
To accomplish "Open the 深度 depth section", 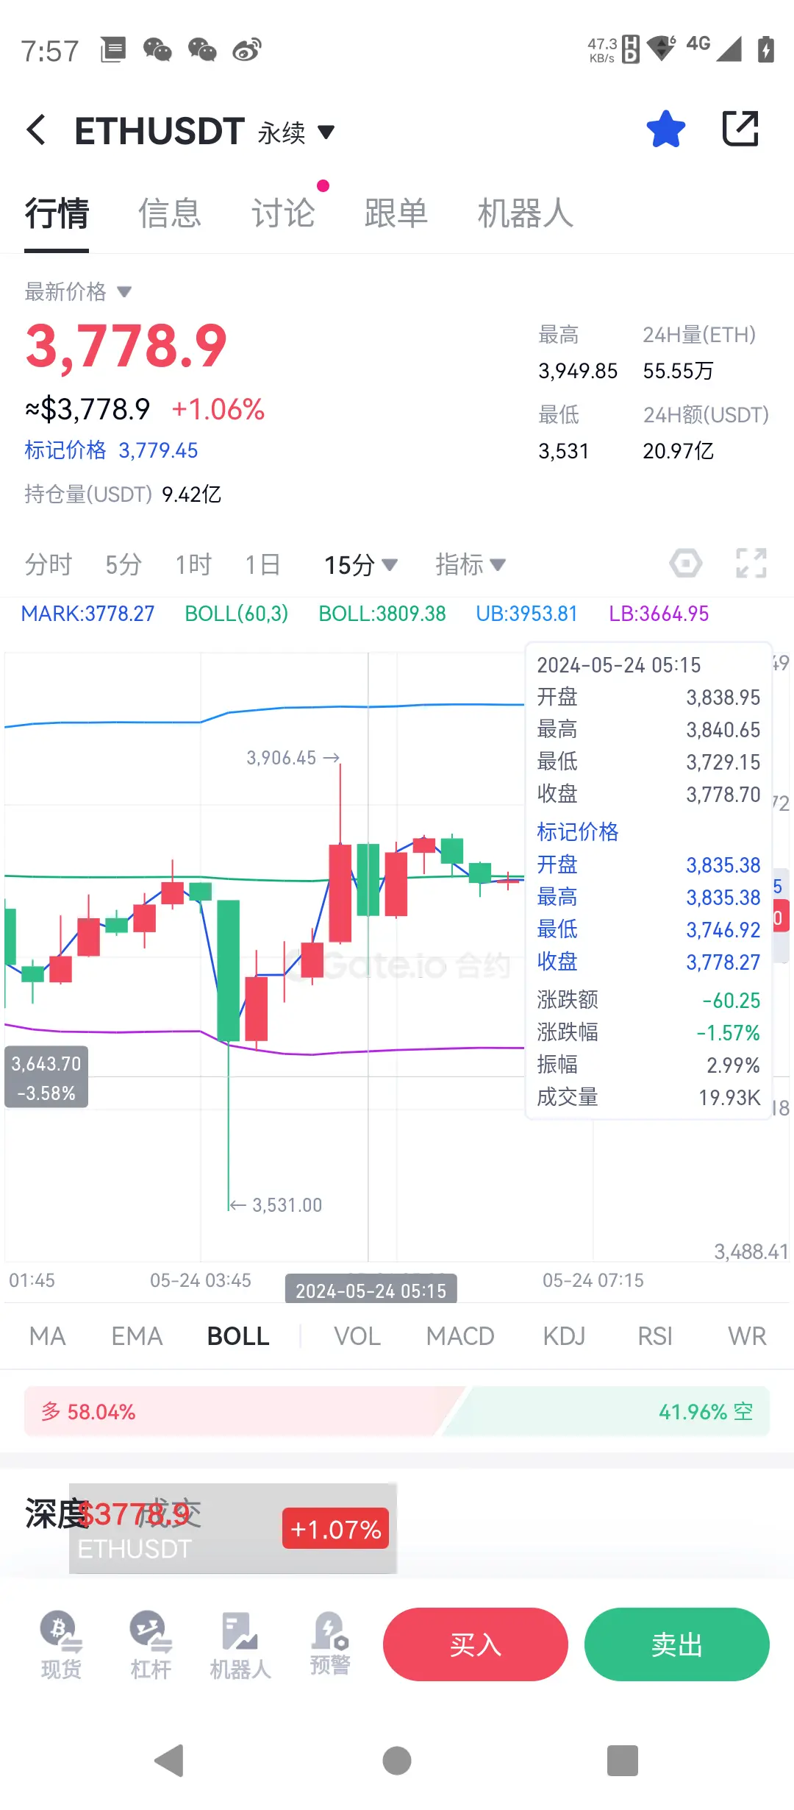I will [x=57, y=1514].
